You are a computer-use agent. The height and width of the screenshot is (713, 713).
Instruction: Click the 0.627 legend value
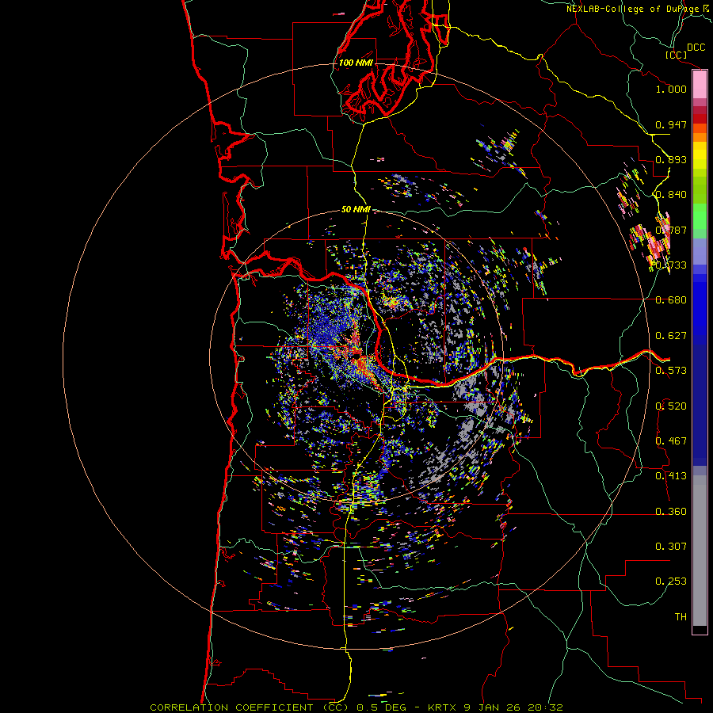(671, 336)
